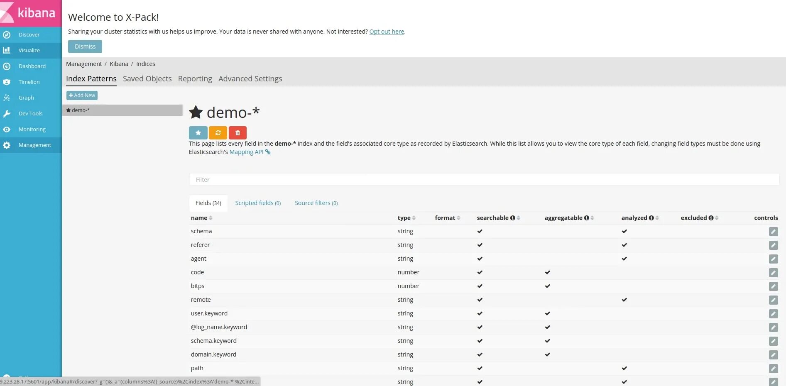Select the Scripted fields tab

pos(258,203)
